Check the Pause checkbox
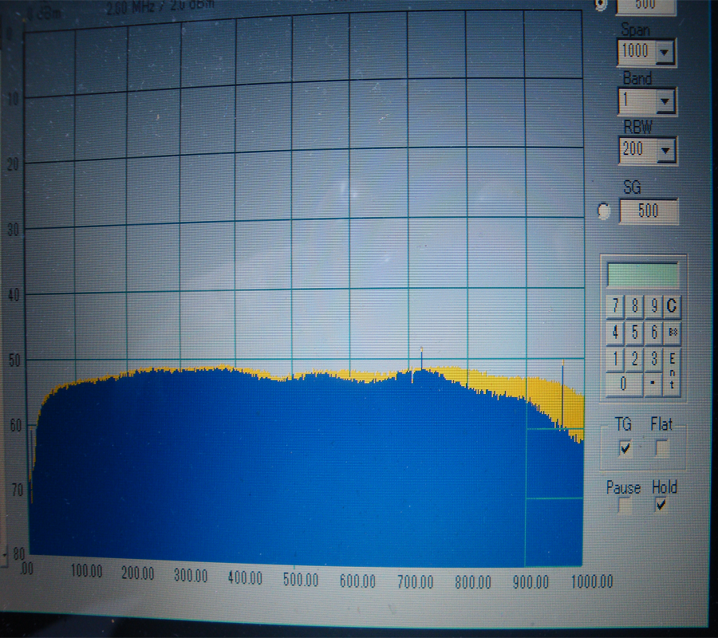This screenshot has height=638, width=718. click(625, 505)
